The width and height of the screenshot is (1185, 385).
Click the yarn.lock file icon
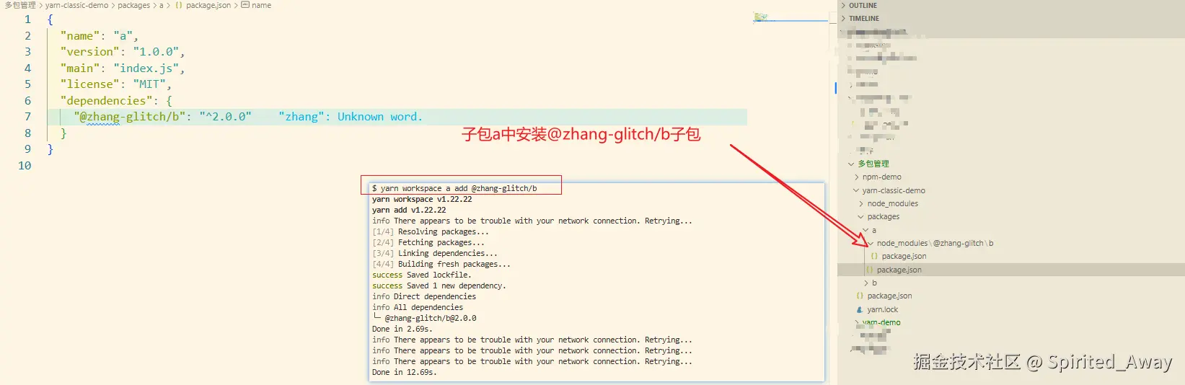pyautogui.click(x=860, y=309)
